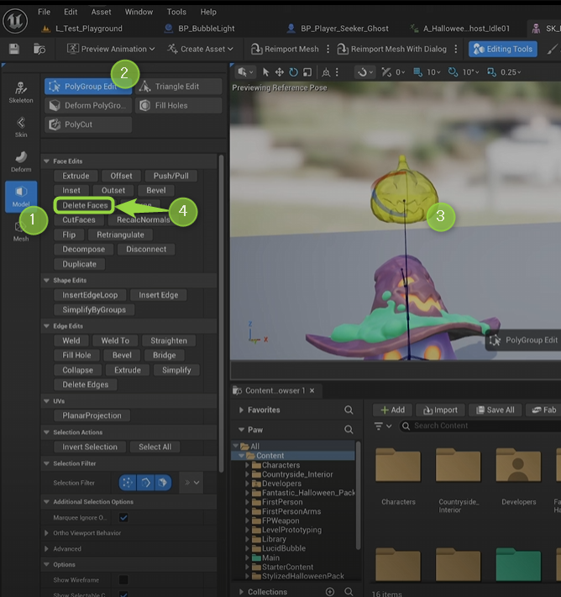Image resolution: width=561 pixels, height=597 pixels.
Task: Switch to the BP_BubbleLight tab
Action: pos(201,29)
